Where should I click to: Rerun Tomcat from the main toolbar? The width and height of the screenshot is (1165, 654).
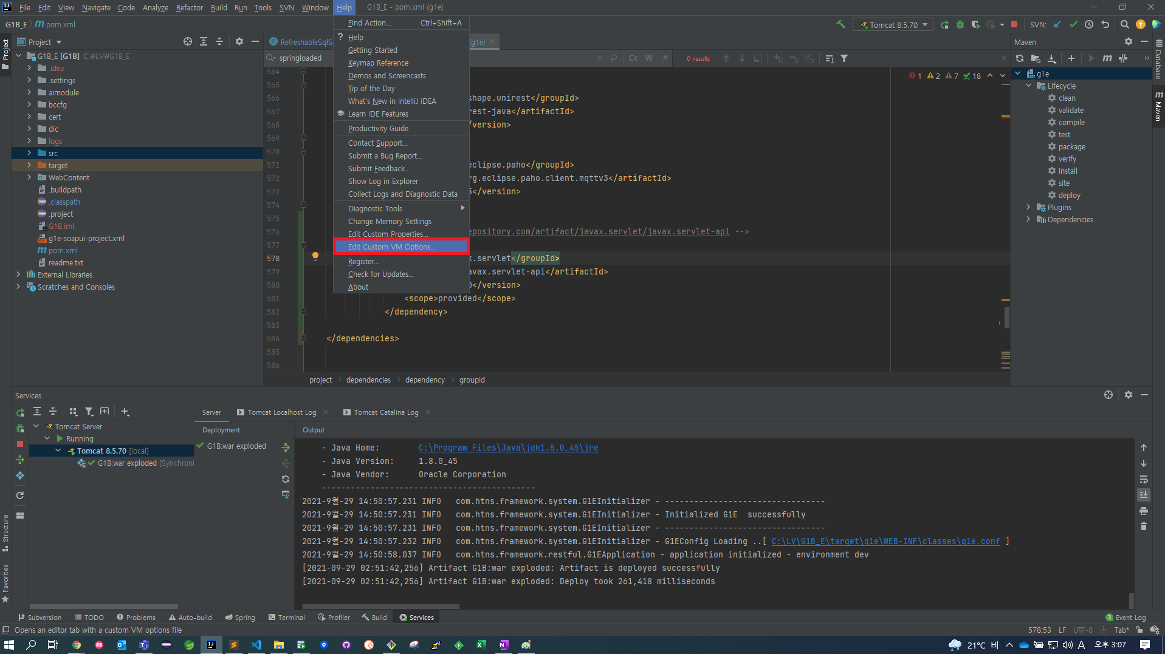pyautogui.click(x=944, y=24)
